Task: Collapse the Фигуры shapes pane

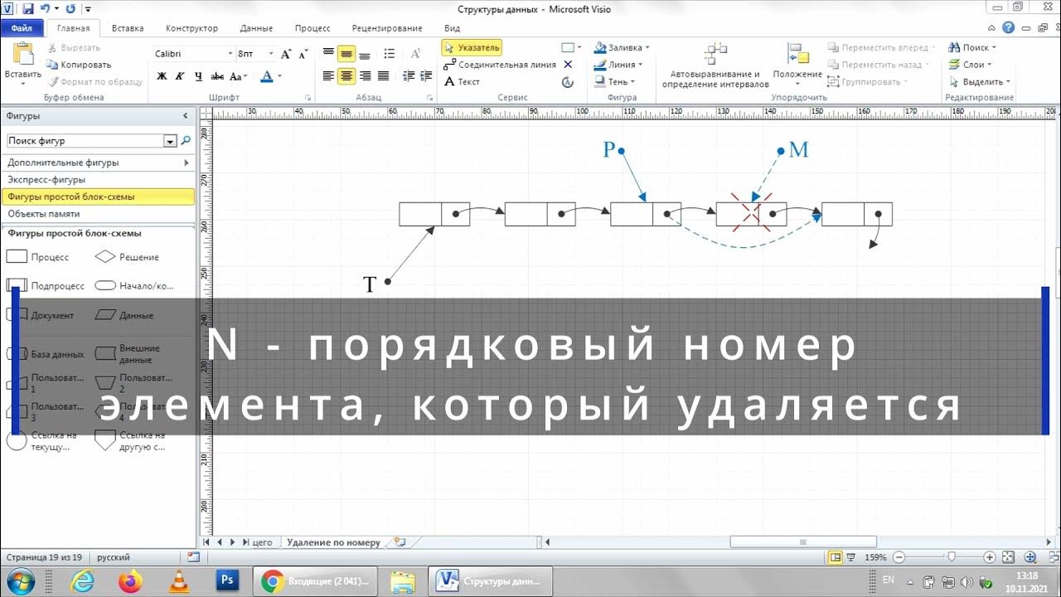Action: [x=186, y=116]
